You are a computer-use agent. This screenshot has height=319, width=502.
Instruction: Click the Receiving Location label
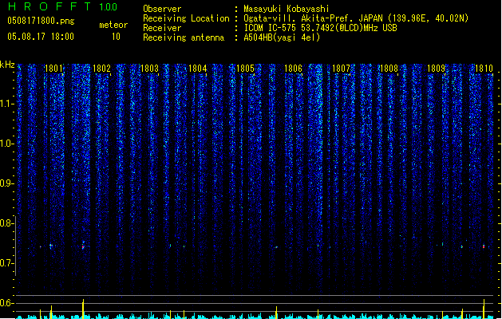(186, 18)
